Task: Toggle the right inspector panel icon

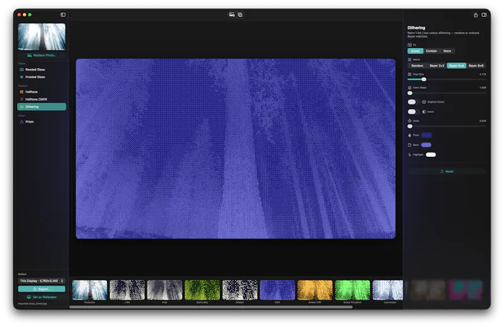Action: tap(484, 14)
